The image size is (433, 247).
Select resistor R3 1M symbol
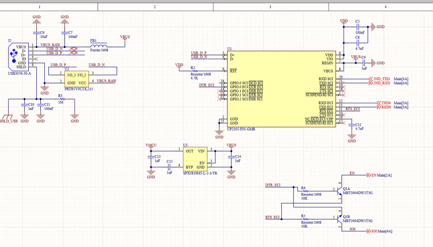click(62, 99)
